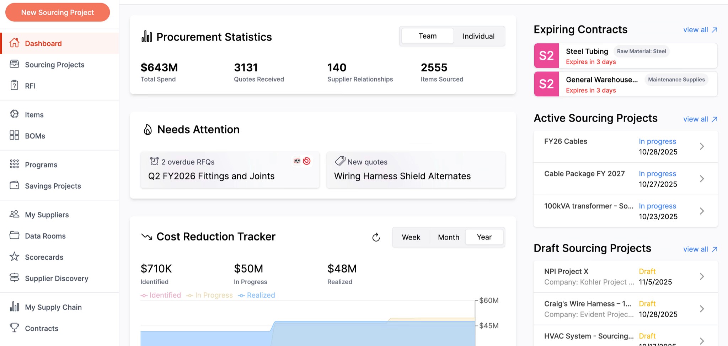Click the $50M In Progress value
The image size is (728, 346).
click(248, 269)
